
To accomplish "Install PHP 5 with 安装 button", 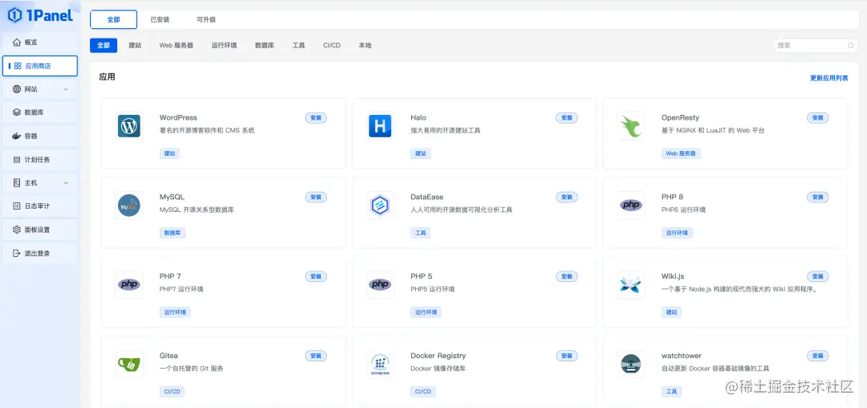I will pyautogui.click(x=567, y=275).
